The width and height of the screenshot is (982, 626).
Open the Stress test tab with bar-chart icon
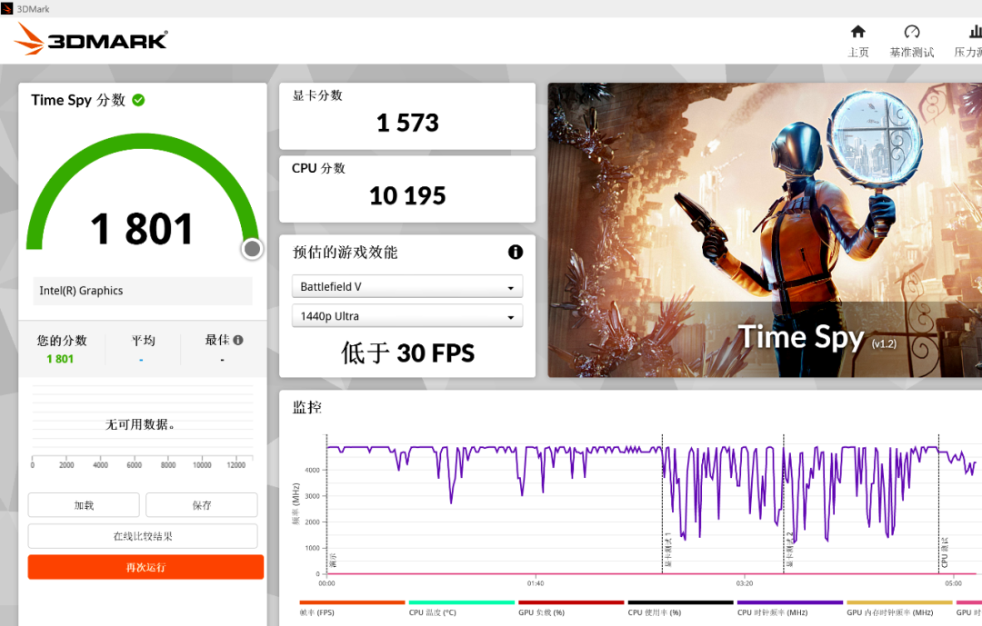coord(968,41)
